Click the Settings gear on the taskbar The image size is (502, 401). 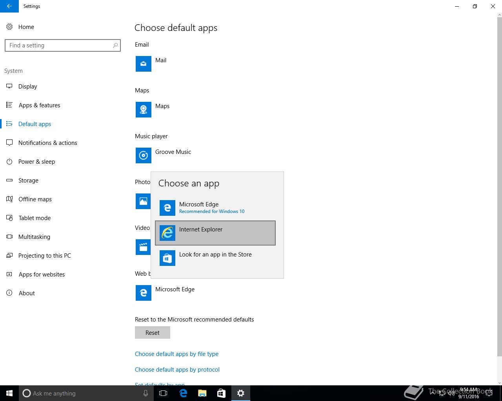pyautogui.click(x=241, y=393)
